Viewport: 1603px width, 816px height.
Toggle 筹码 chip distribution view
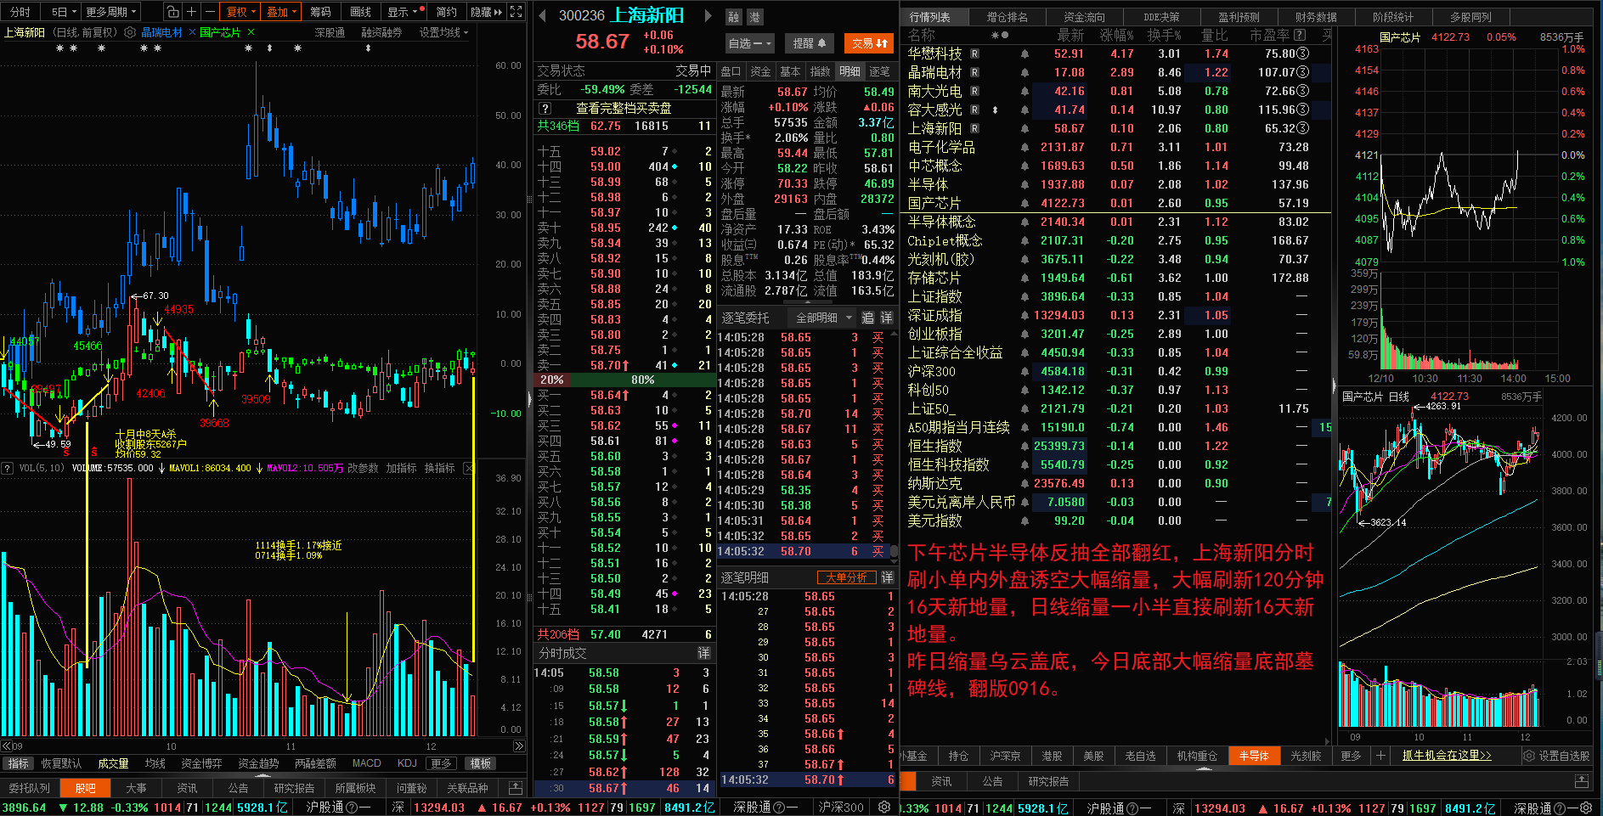[320, 12]
